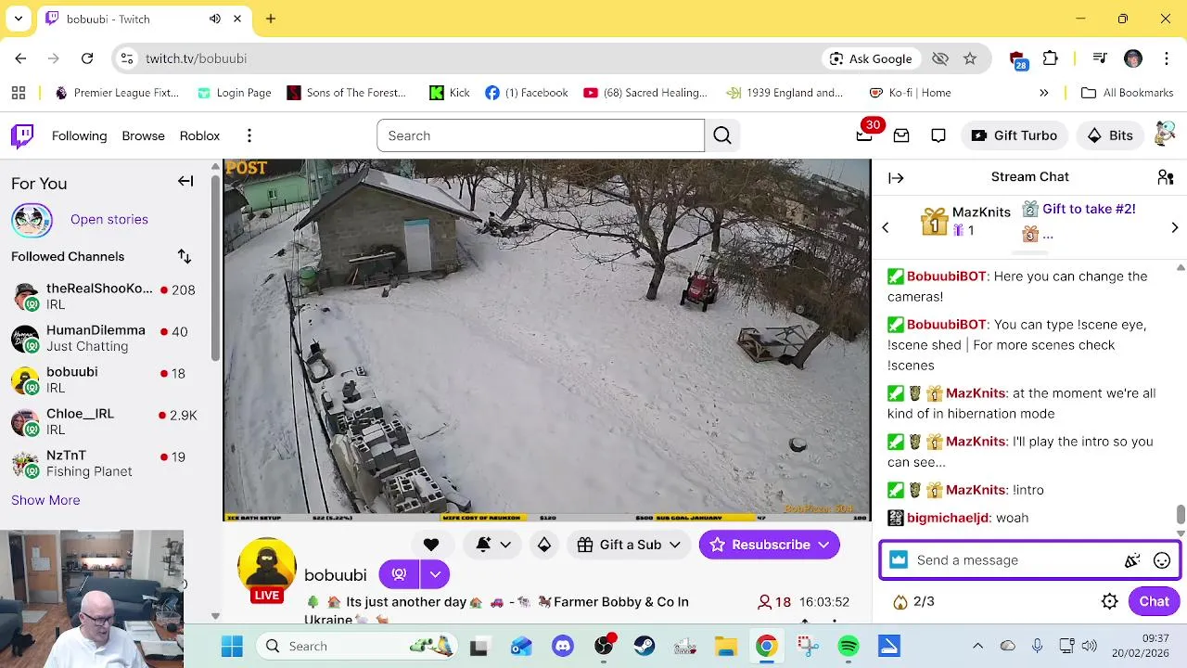Open stories link in the sidebar
The width and height of the screenshot is (1187, 668).
pos(109,219)
